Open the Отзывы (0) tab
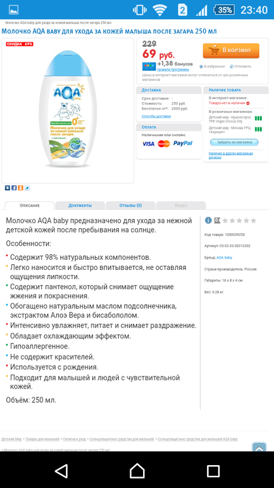Image resolution: width=274 pixels, height=488 pixels. click(130, 205)
